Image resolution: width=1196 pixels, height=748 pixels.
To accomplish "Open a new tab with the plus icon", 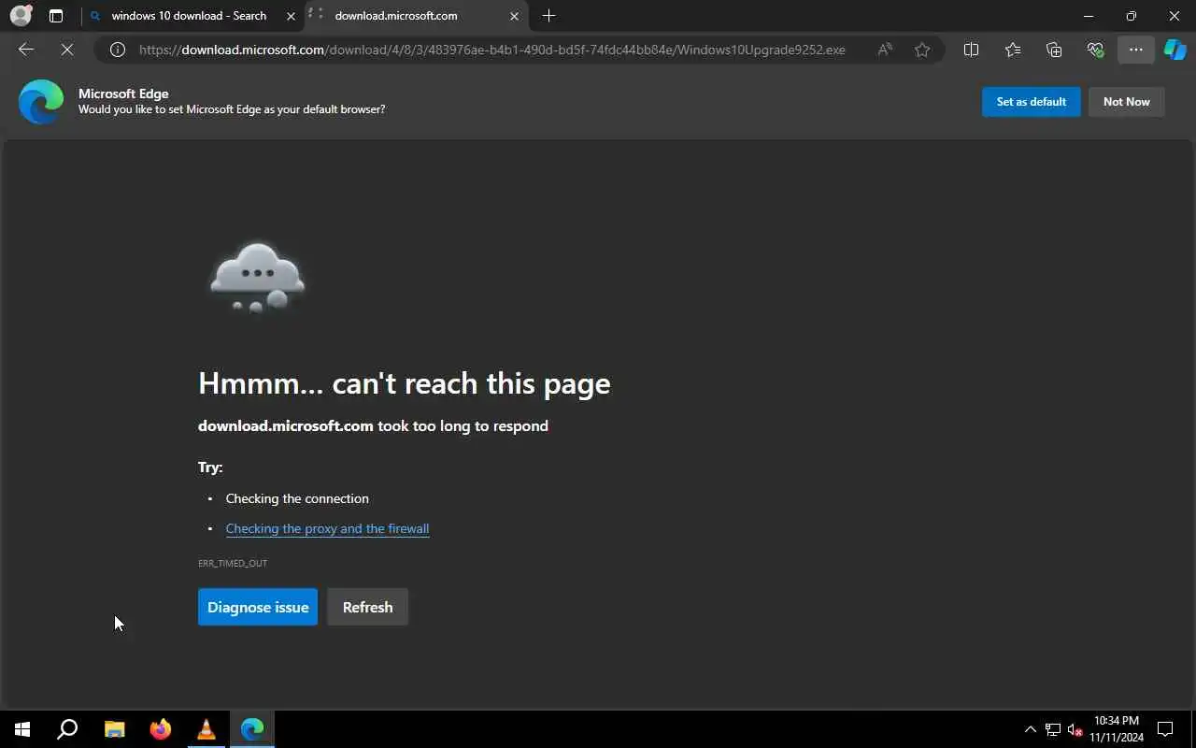I will [x=548, y=16].
